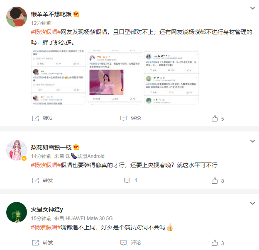259x250 pixels.
Task: Open username 火星女神经y profile
Action: pos(47,209)
